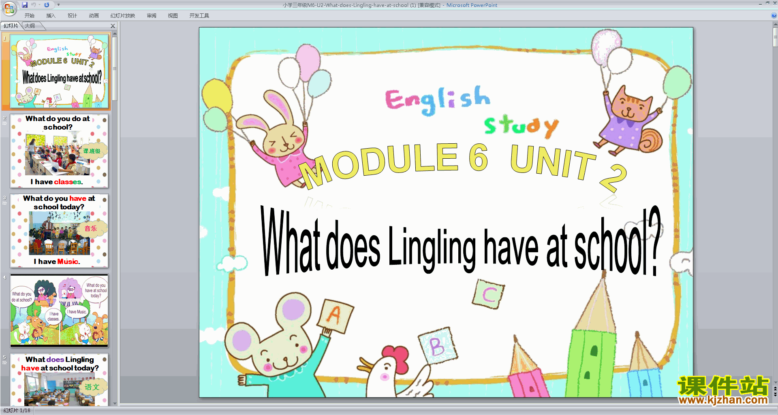Click animation star icon beside slide 5
The image size is (778, 415).
click(x=4, y=362)
